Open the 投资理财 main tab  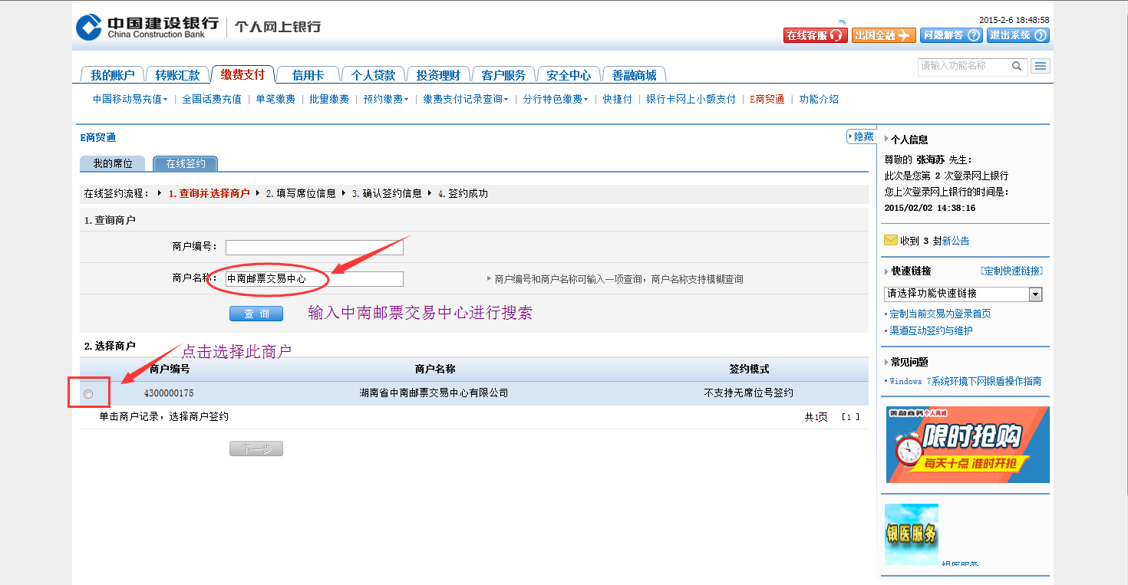[438, 75]
